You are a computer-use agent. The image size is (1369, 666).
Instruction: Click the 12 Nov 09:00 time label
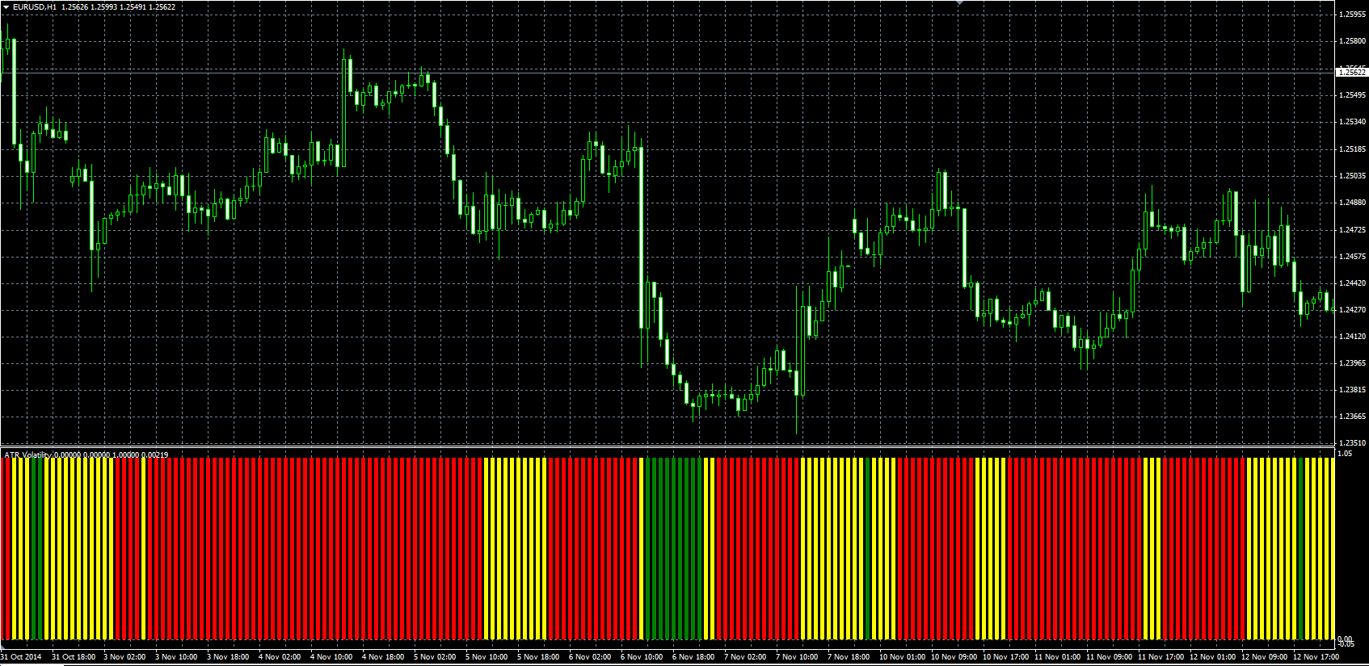click(1265, 657)
